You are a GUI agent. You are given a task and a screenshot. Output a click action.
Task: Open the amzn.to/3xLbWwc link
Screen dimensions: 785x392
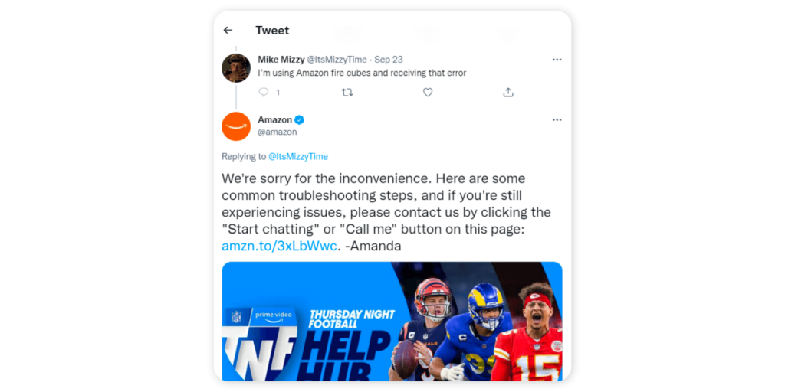click(279, 247)
